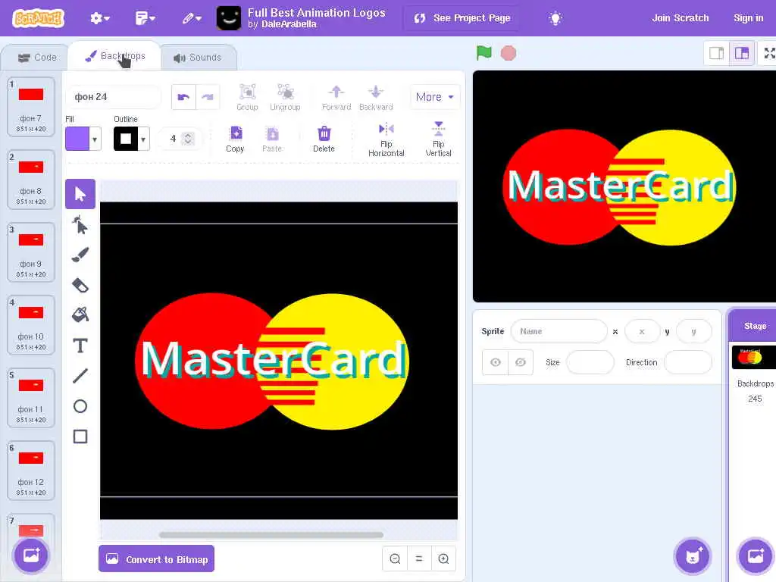The image size is (776, 582).
Task: Open the Outline color dropdown arrow
Action: 143,139
